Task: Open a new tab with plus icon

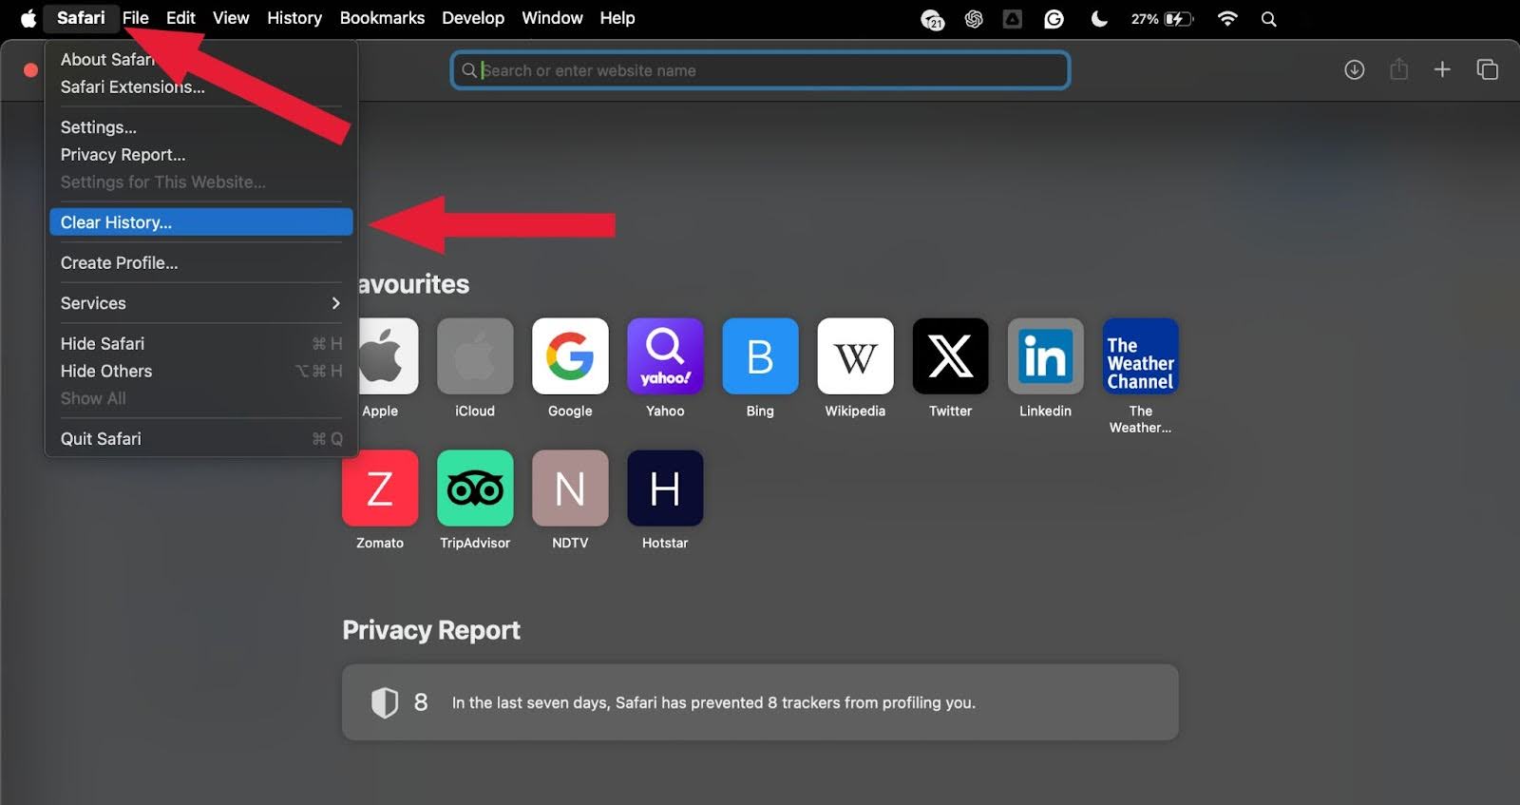Action: [x=1442, y=69]
